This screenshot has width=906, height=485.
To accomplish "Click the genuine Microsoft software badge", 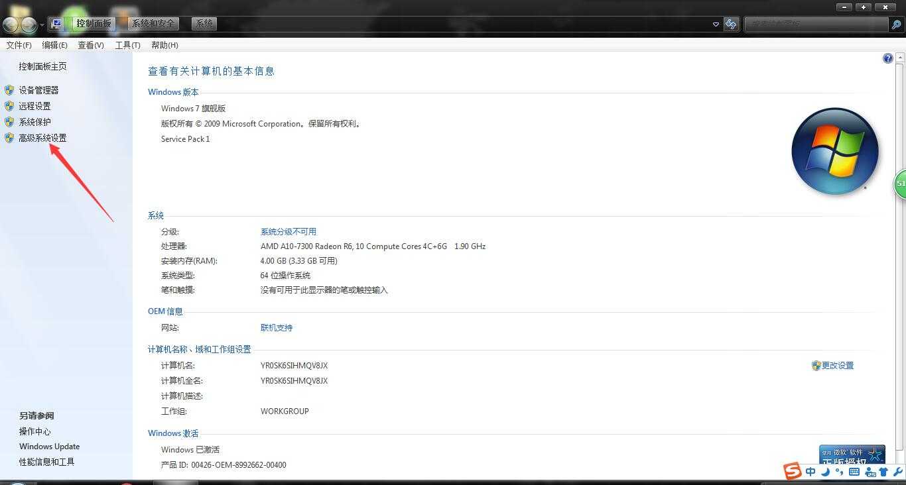I will point(852,455).
